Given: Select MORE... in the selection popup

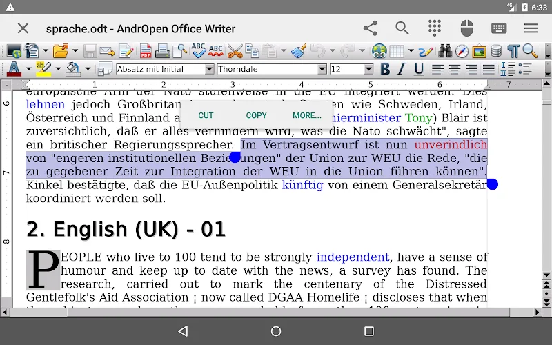Looking at the screenshot, I should [x=306, y=115].
